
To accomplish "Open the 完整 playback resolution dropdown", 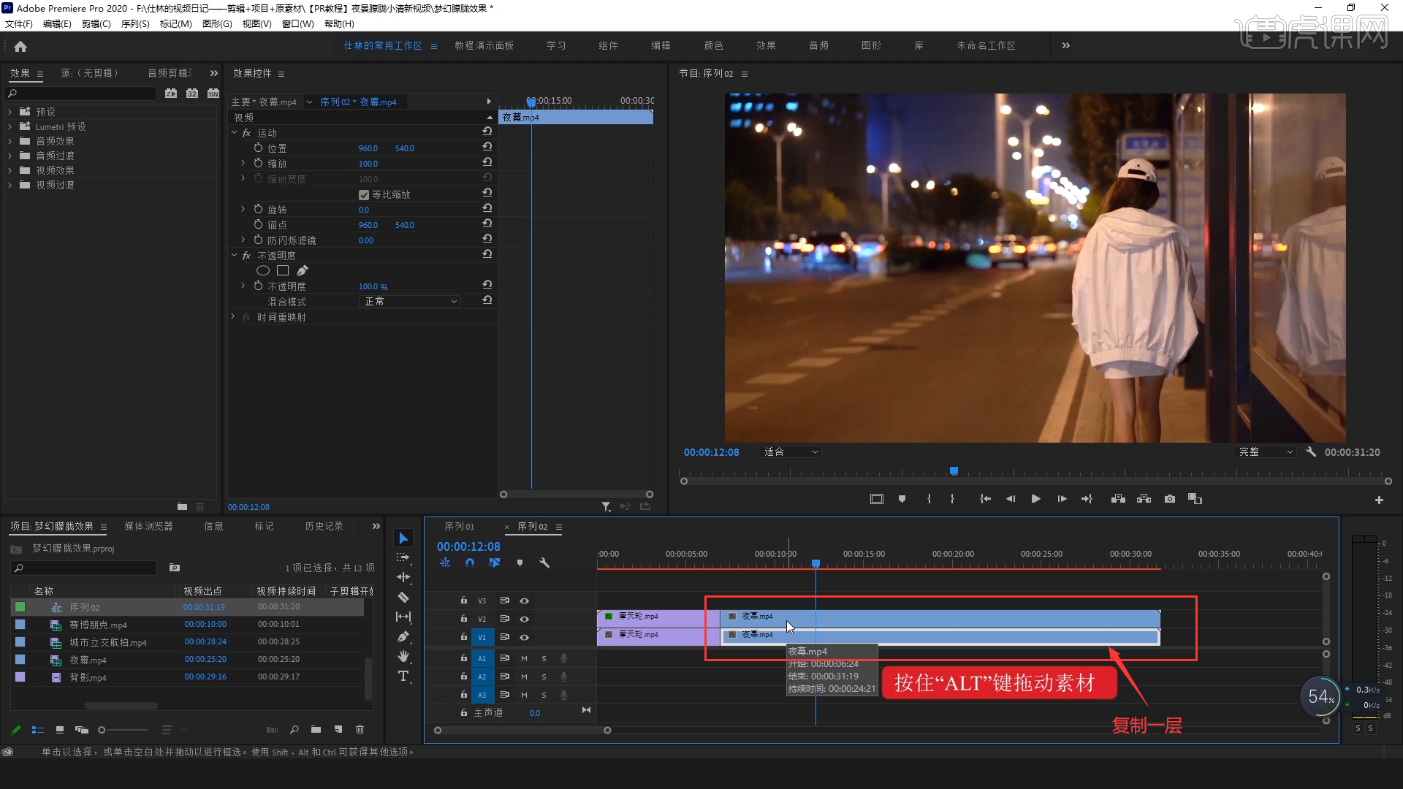I will tap(1265, 452).
